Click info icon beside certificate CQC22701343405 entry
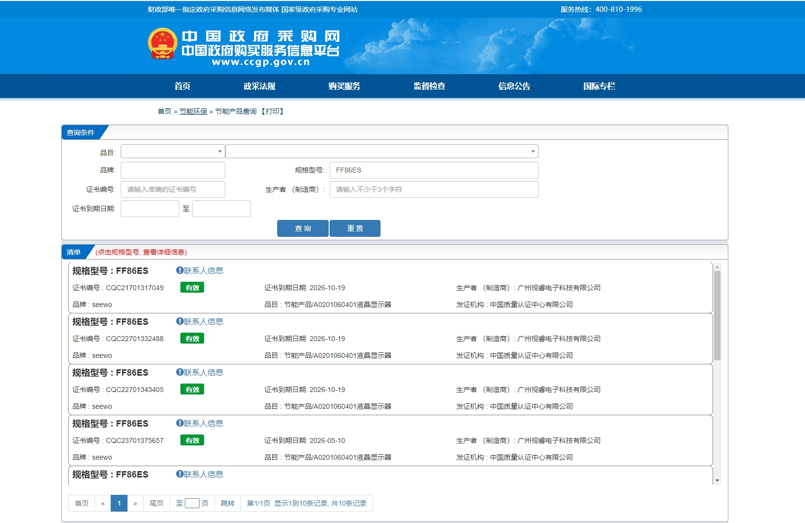Viewport: 805px width, 523px height. click(180, 372)
